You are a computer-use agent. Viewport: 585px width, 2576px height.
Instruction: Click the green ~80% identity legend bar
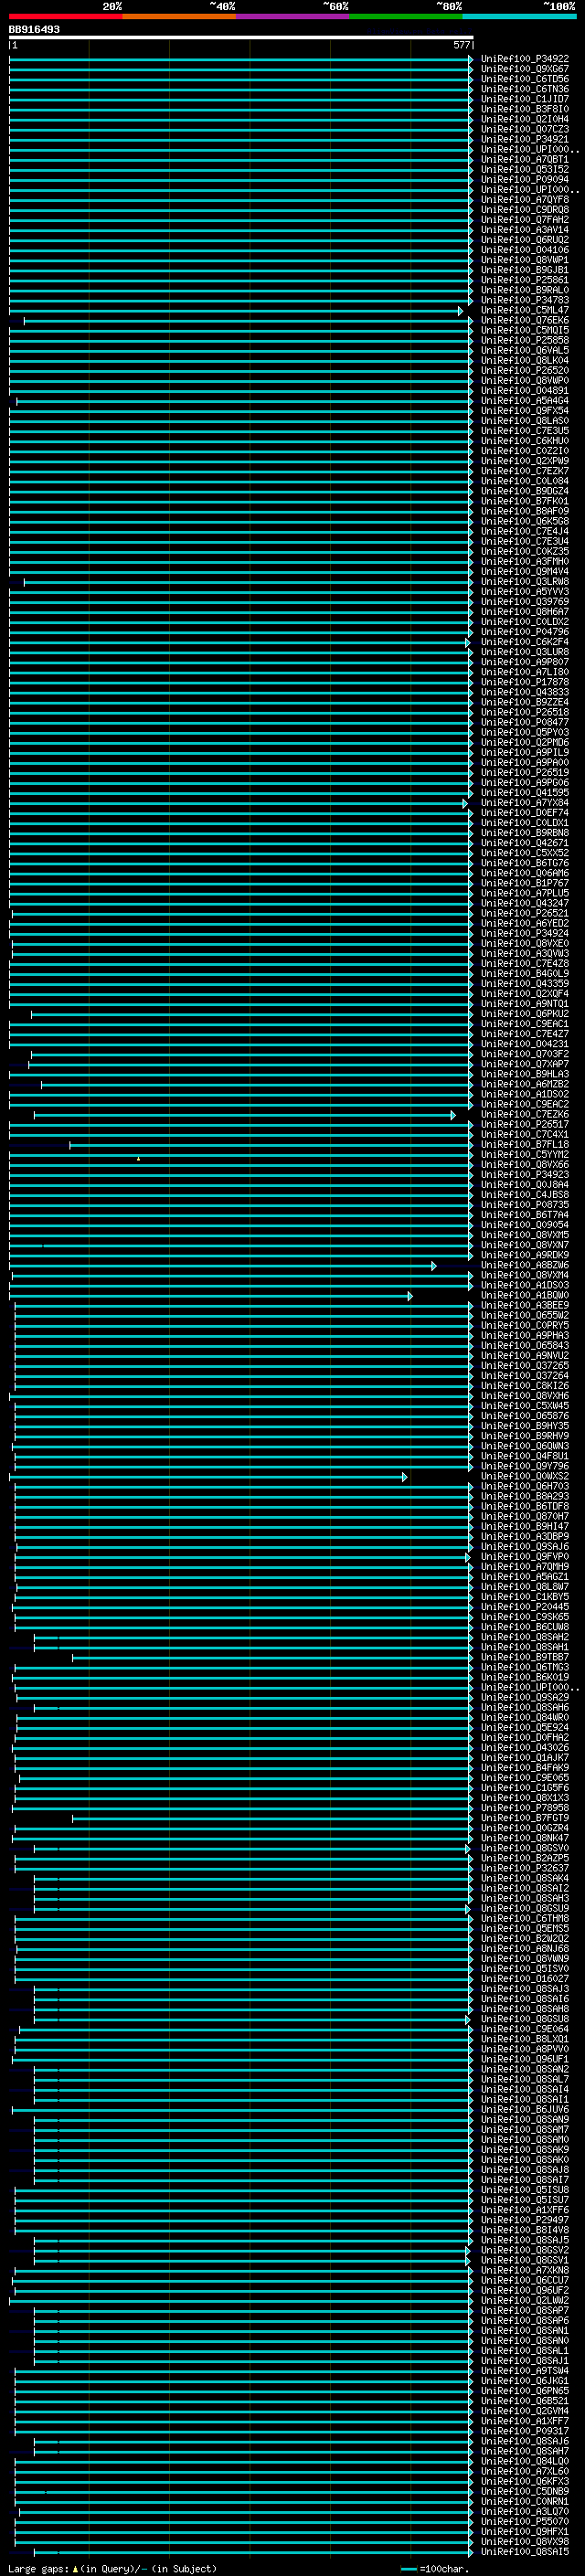pyautogui.click(x=405, y=16)
